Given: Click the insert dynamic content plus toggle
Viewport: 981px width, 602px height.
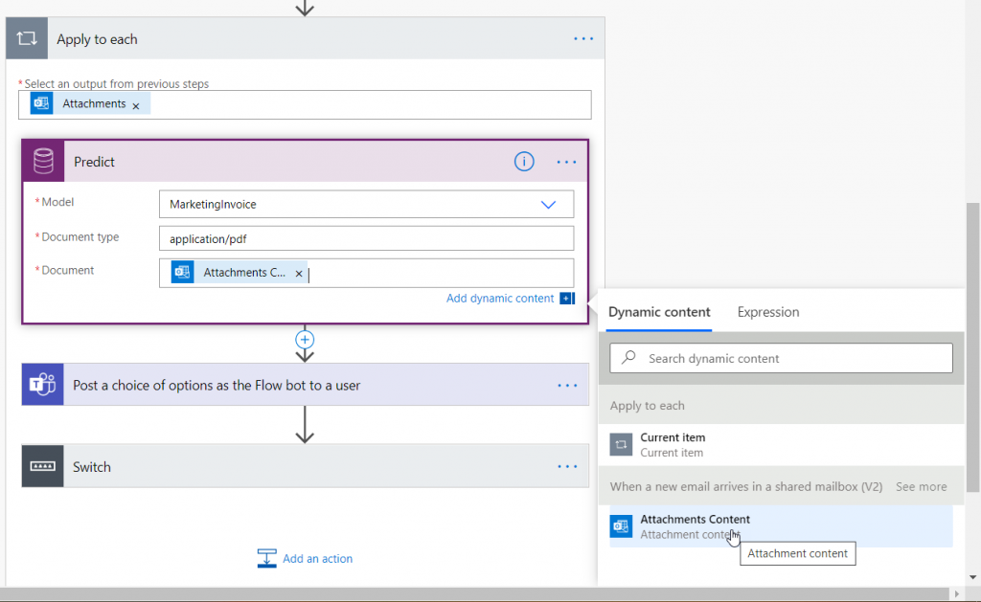Looking at the screenshot, I should coord(567,299).
